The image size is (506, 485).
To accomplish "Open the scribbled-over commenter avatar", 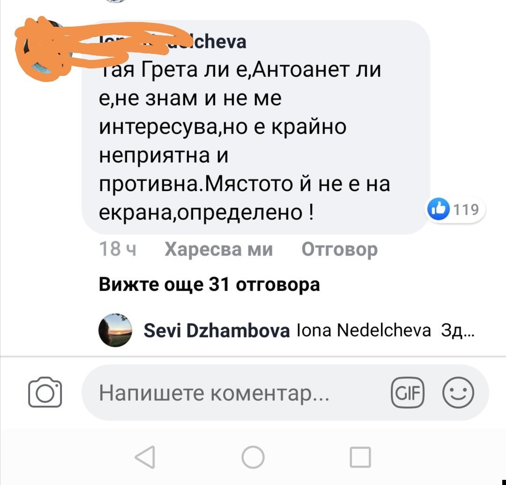I will (x=48, y=48).
